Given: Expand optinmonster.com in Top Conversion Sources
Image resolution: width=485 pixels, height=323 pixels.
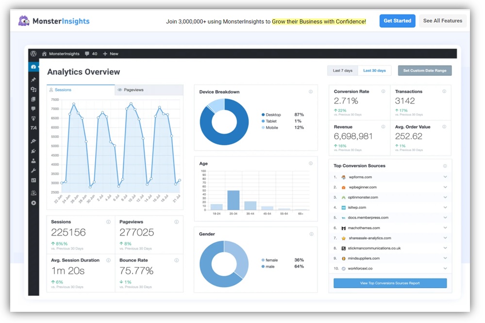Looking at the screenshot, I should 445,197.
